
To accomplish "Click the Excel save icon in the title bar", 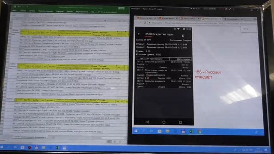I will click(x=15, y=6).
